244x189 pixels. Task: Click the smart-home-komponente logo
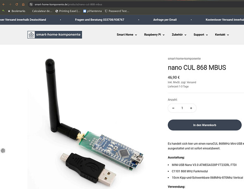pos(54,34)
